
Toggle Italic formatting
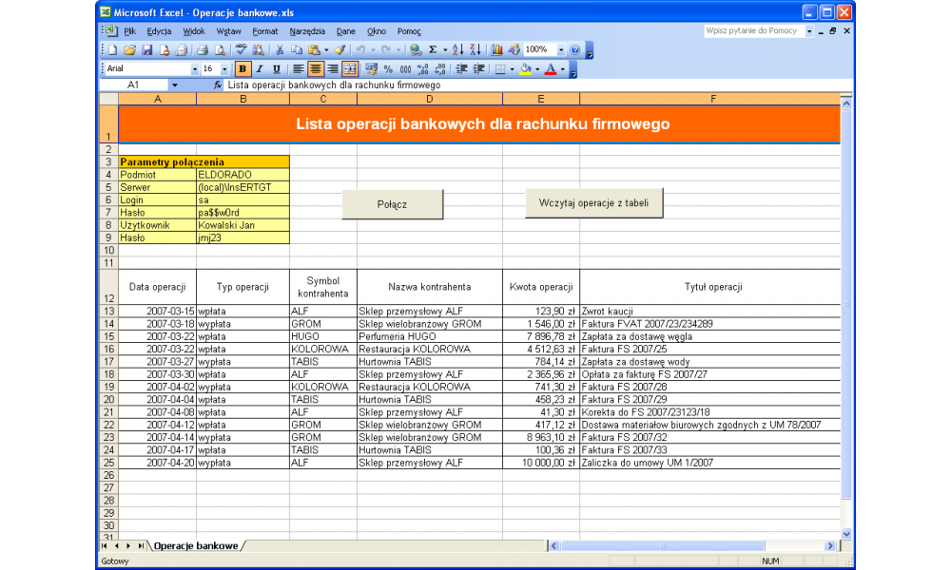pos(259,69)
